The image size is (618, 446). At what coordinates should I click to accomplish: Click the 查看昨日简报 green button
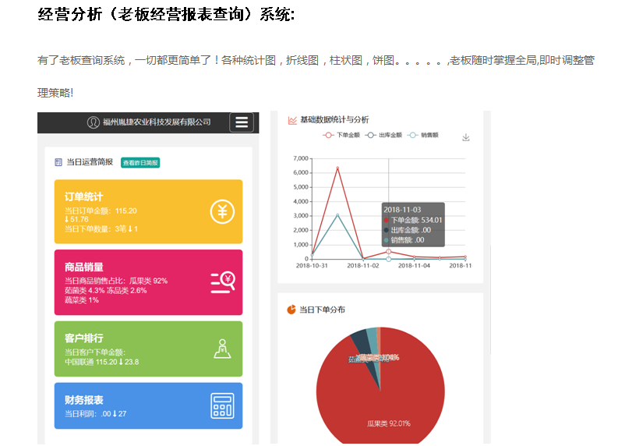[x=140, y=162]
